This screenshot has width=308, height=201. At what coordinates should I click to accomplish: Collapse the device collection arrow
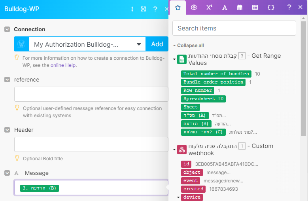tap(178, 197)
